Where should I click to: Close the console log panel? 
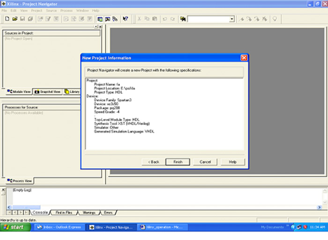pos(3,189)
